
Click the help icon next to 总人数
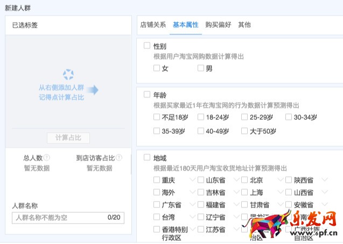[47, 157]
